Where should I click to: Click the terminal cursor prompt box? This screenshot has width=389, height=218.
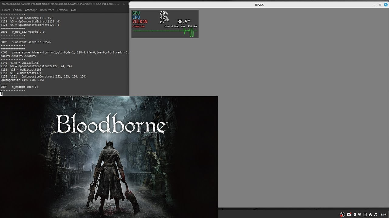2,94
